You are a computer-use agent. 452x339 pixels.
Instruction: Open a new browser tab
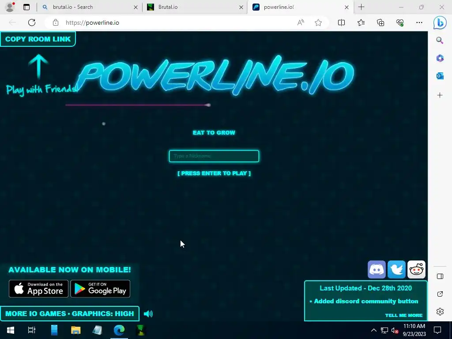(361, 7)
